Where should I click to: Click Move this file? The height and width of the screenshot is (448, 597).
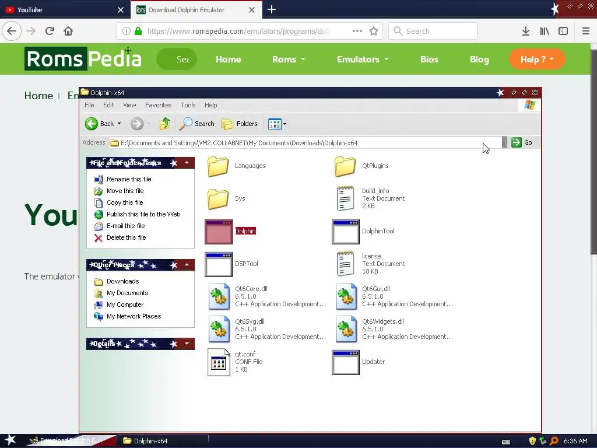click(x=119, y=191)
